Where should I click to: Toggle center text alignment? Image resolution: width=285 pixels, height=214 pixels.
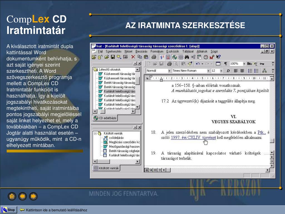tap(242, 71)
